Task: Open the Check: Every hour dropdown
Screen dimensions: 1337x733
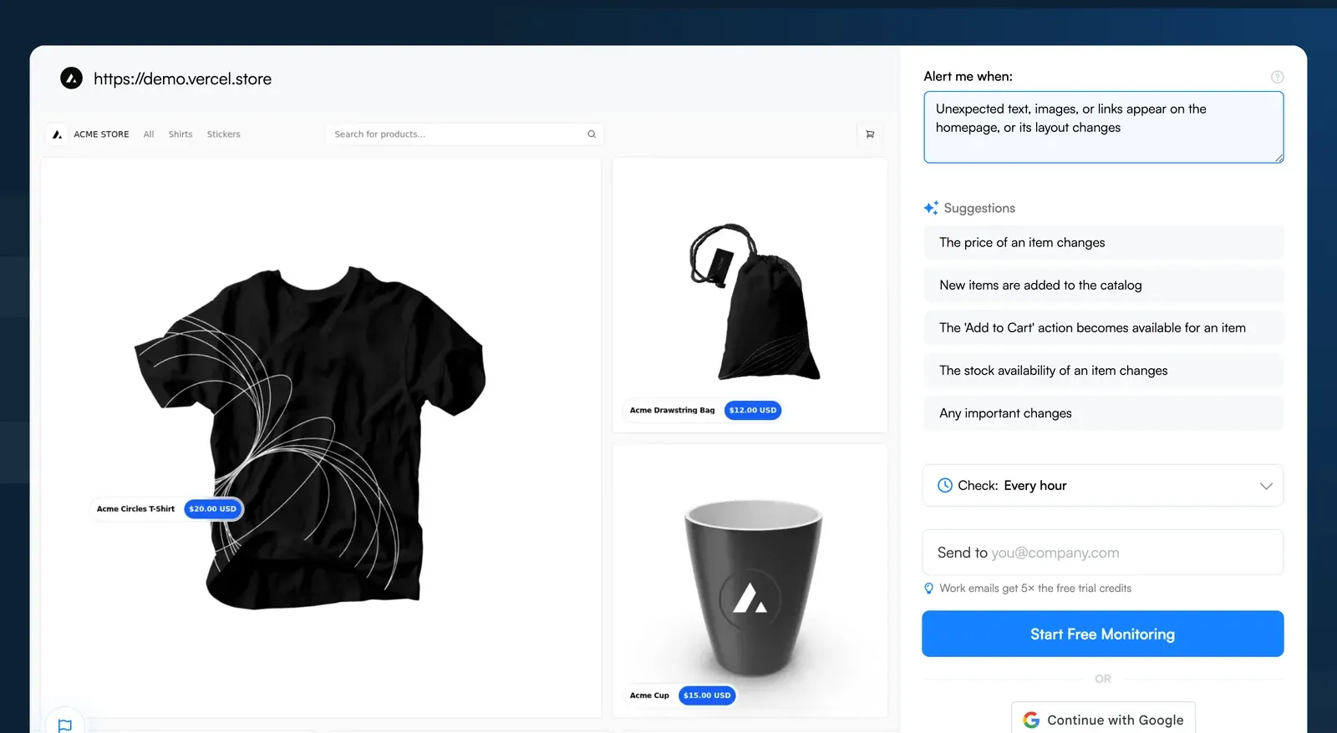Action: pyautogui.click(x=1103, y=485)
